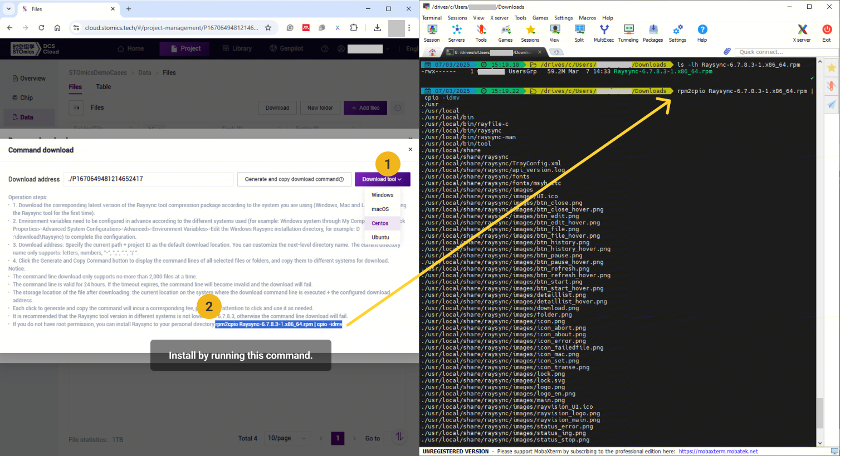Viewport: 845px width, 456px height.
Task: Close the Files browser tab
Action: click(113, 9)
